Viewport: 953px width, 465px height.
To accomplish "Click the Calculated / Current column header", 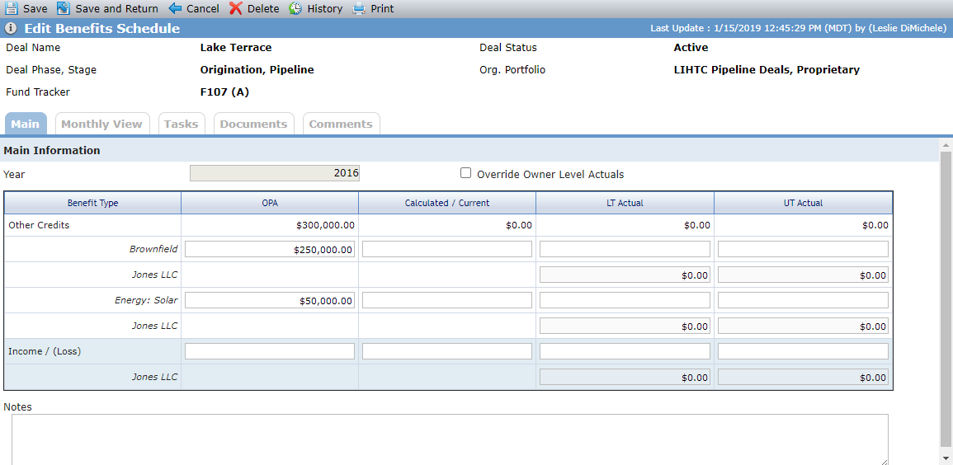I will coord(447,203).
